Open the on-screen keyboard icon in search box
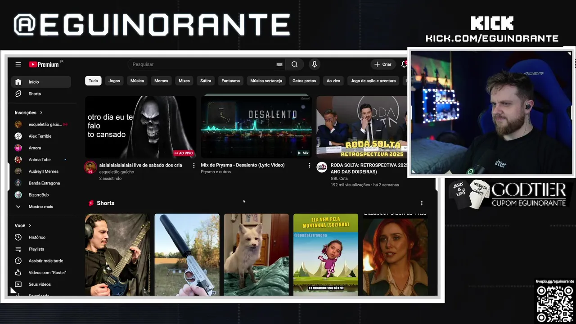The image size is (576, 324). [279, 64]
